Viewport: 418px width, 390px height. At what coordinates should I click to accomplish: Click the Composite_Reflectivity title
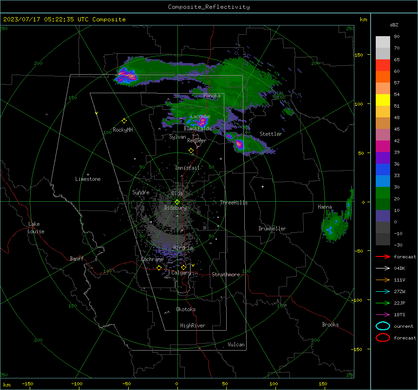(x=209, y=7)
